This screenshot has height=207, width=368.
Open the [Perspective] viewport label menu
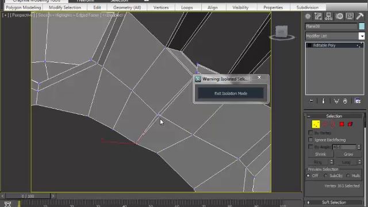click(x=21, y=16)
